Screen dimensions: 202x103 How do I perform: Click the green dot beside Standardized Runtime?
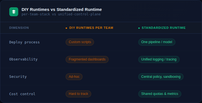139,28
